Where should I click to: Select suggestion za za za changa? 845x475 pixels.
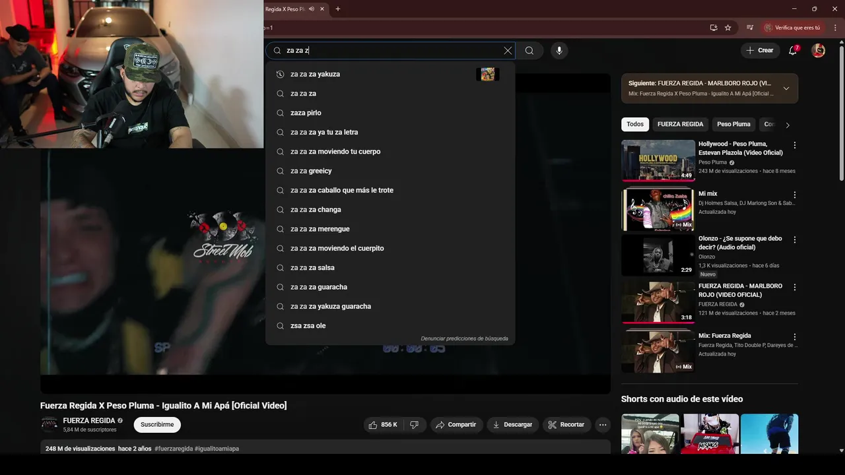point(390,210)
